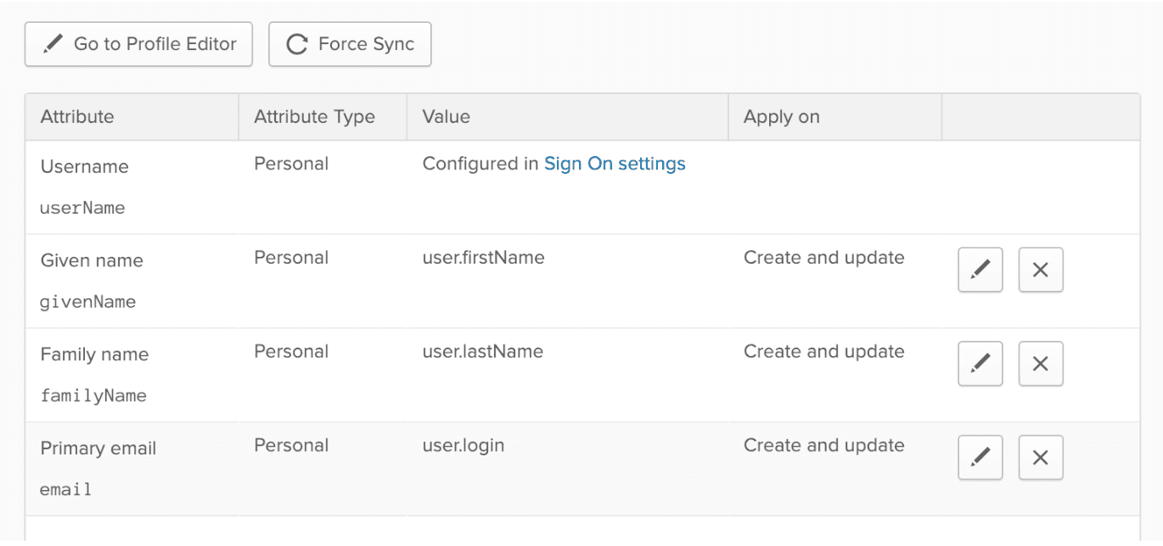Viewport: 1163px width, 546px height.
Task: Delete the Primary email mapping
Action: (x=1041, y=457)
